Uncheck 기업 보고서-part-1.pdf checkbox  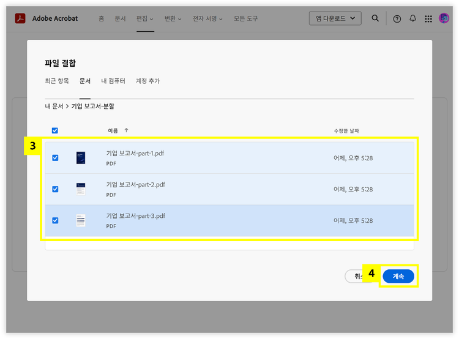(55, 158)
